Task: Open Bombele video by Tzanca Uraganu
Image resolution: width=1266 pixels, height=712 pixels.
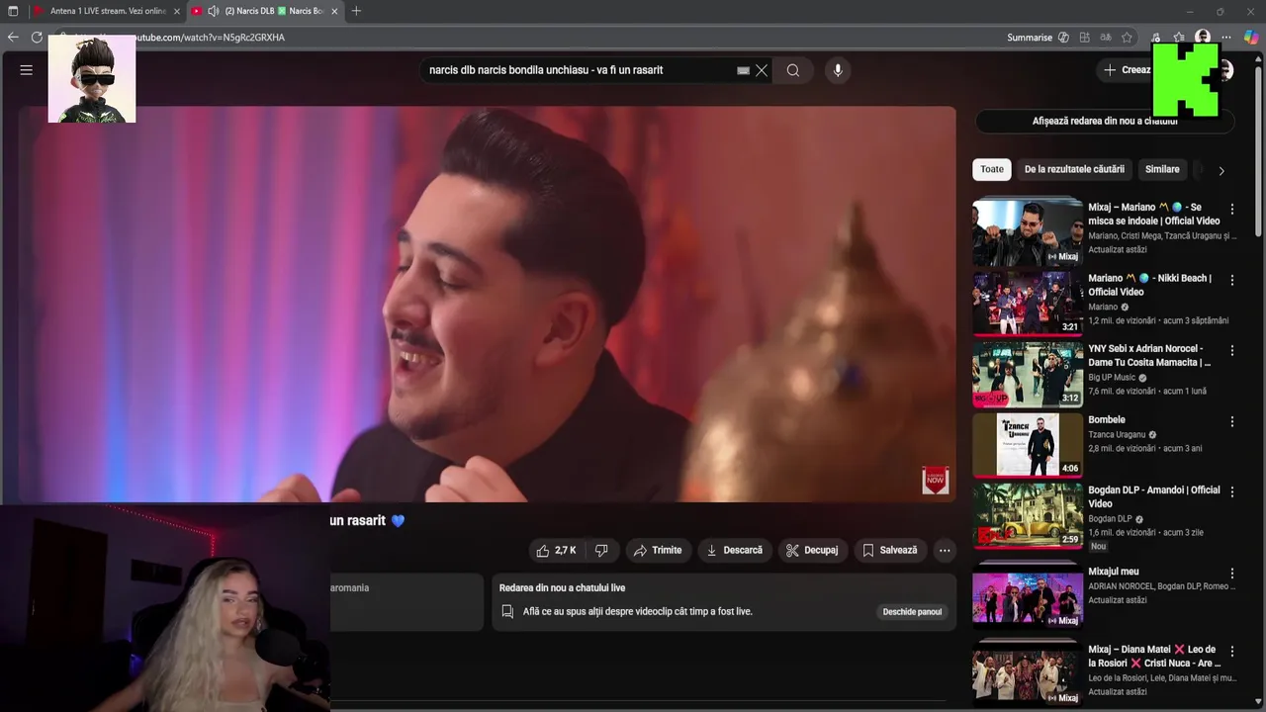Action: (1107, 419)
